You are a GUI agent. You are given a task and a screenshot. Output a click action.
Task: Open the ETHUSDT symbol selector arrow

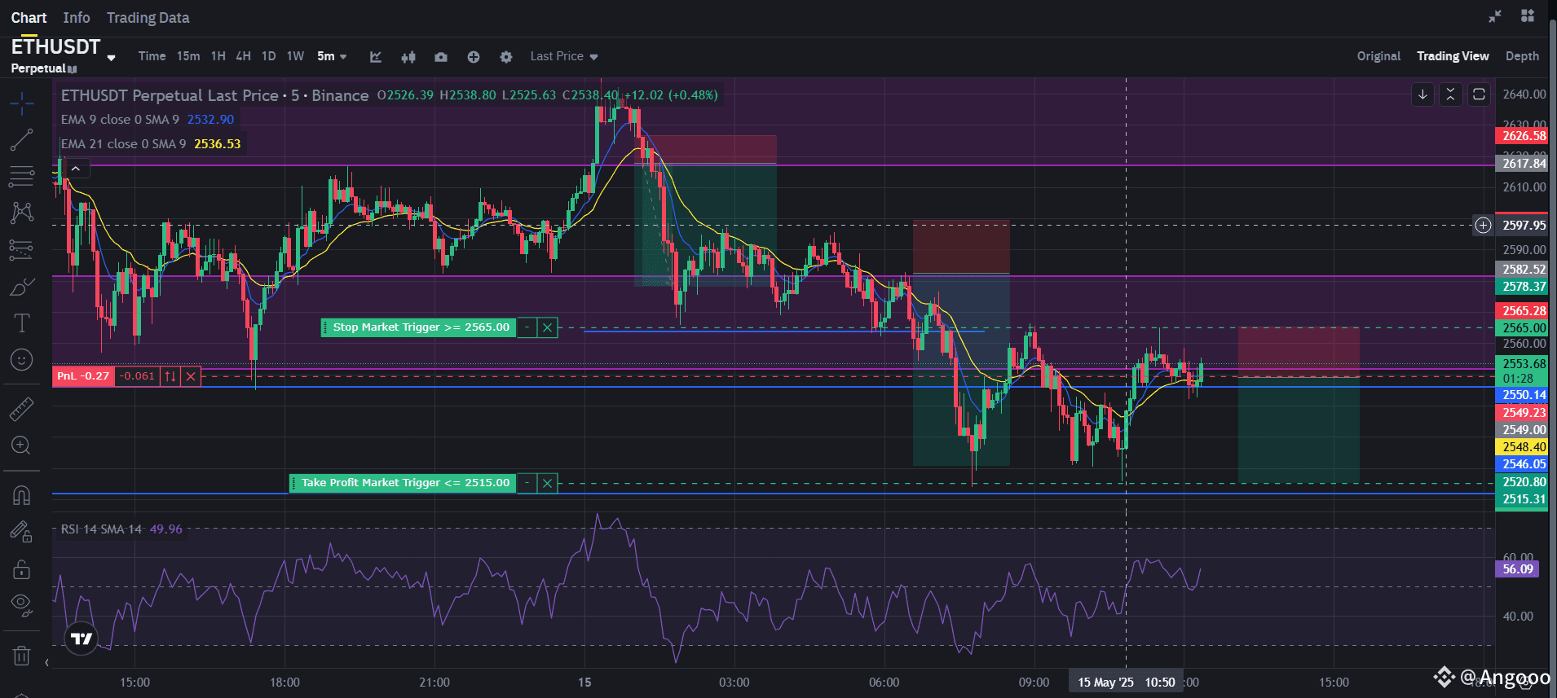(111, 58)
